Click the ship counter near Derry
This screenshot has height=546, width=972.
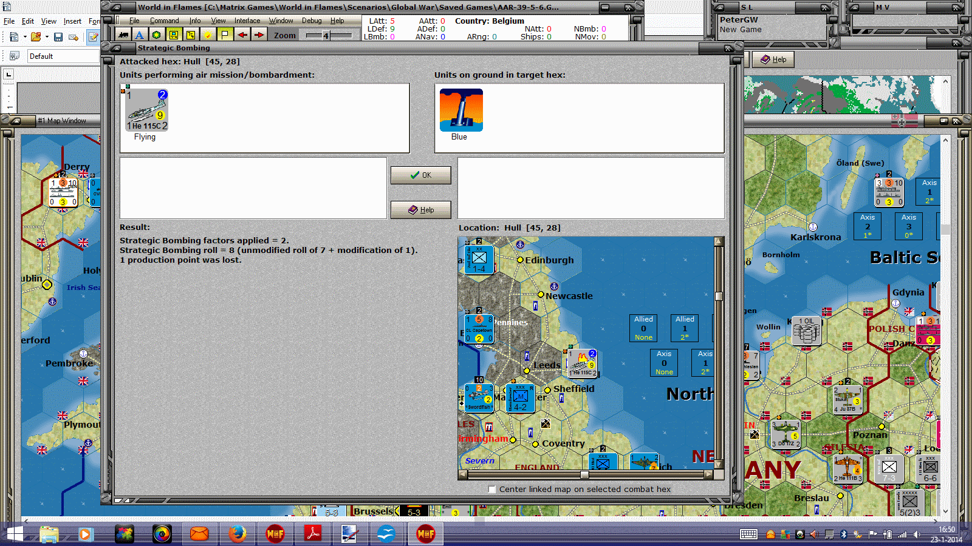pyautogui.click(x=63, y=192)
